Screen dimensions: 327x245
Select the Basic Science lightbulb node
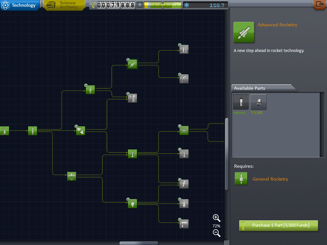pyautogui.click(x=132, y=204)
